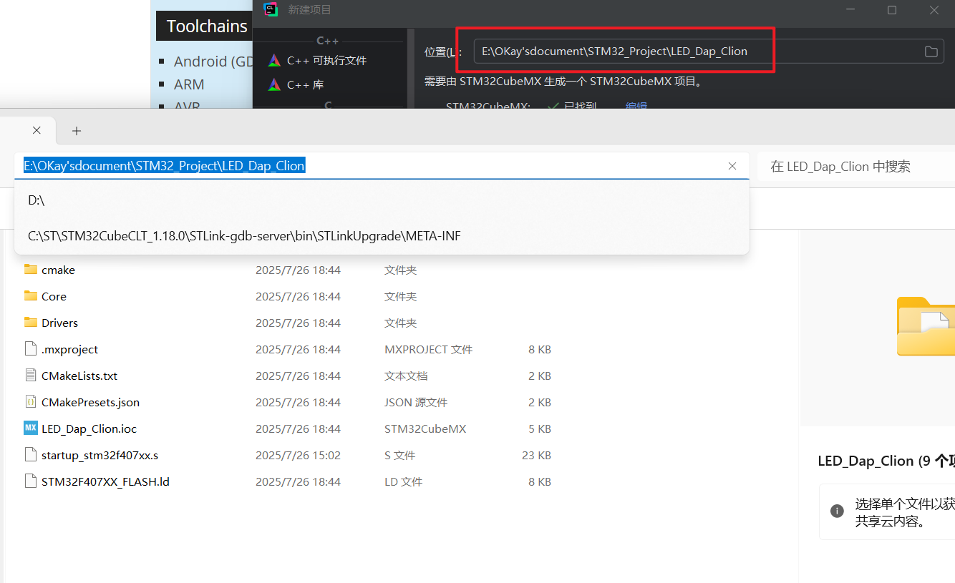Maximize the CLion New Project window
Image resolution: width=955 pixels, height=583 pixels.
pos(892,10)
